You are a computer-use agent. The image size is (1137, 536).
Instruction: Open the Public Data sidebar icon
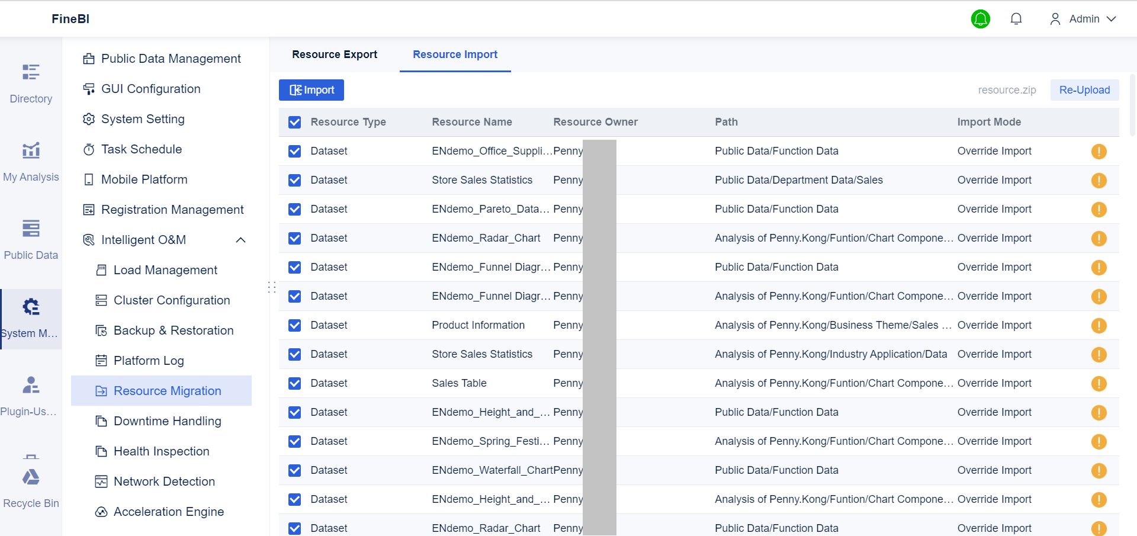pos(31,239)
